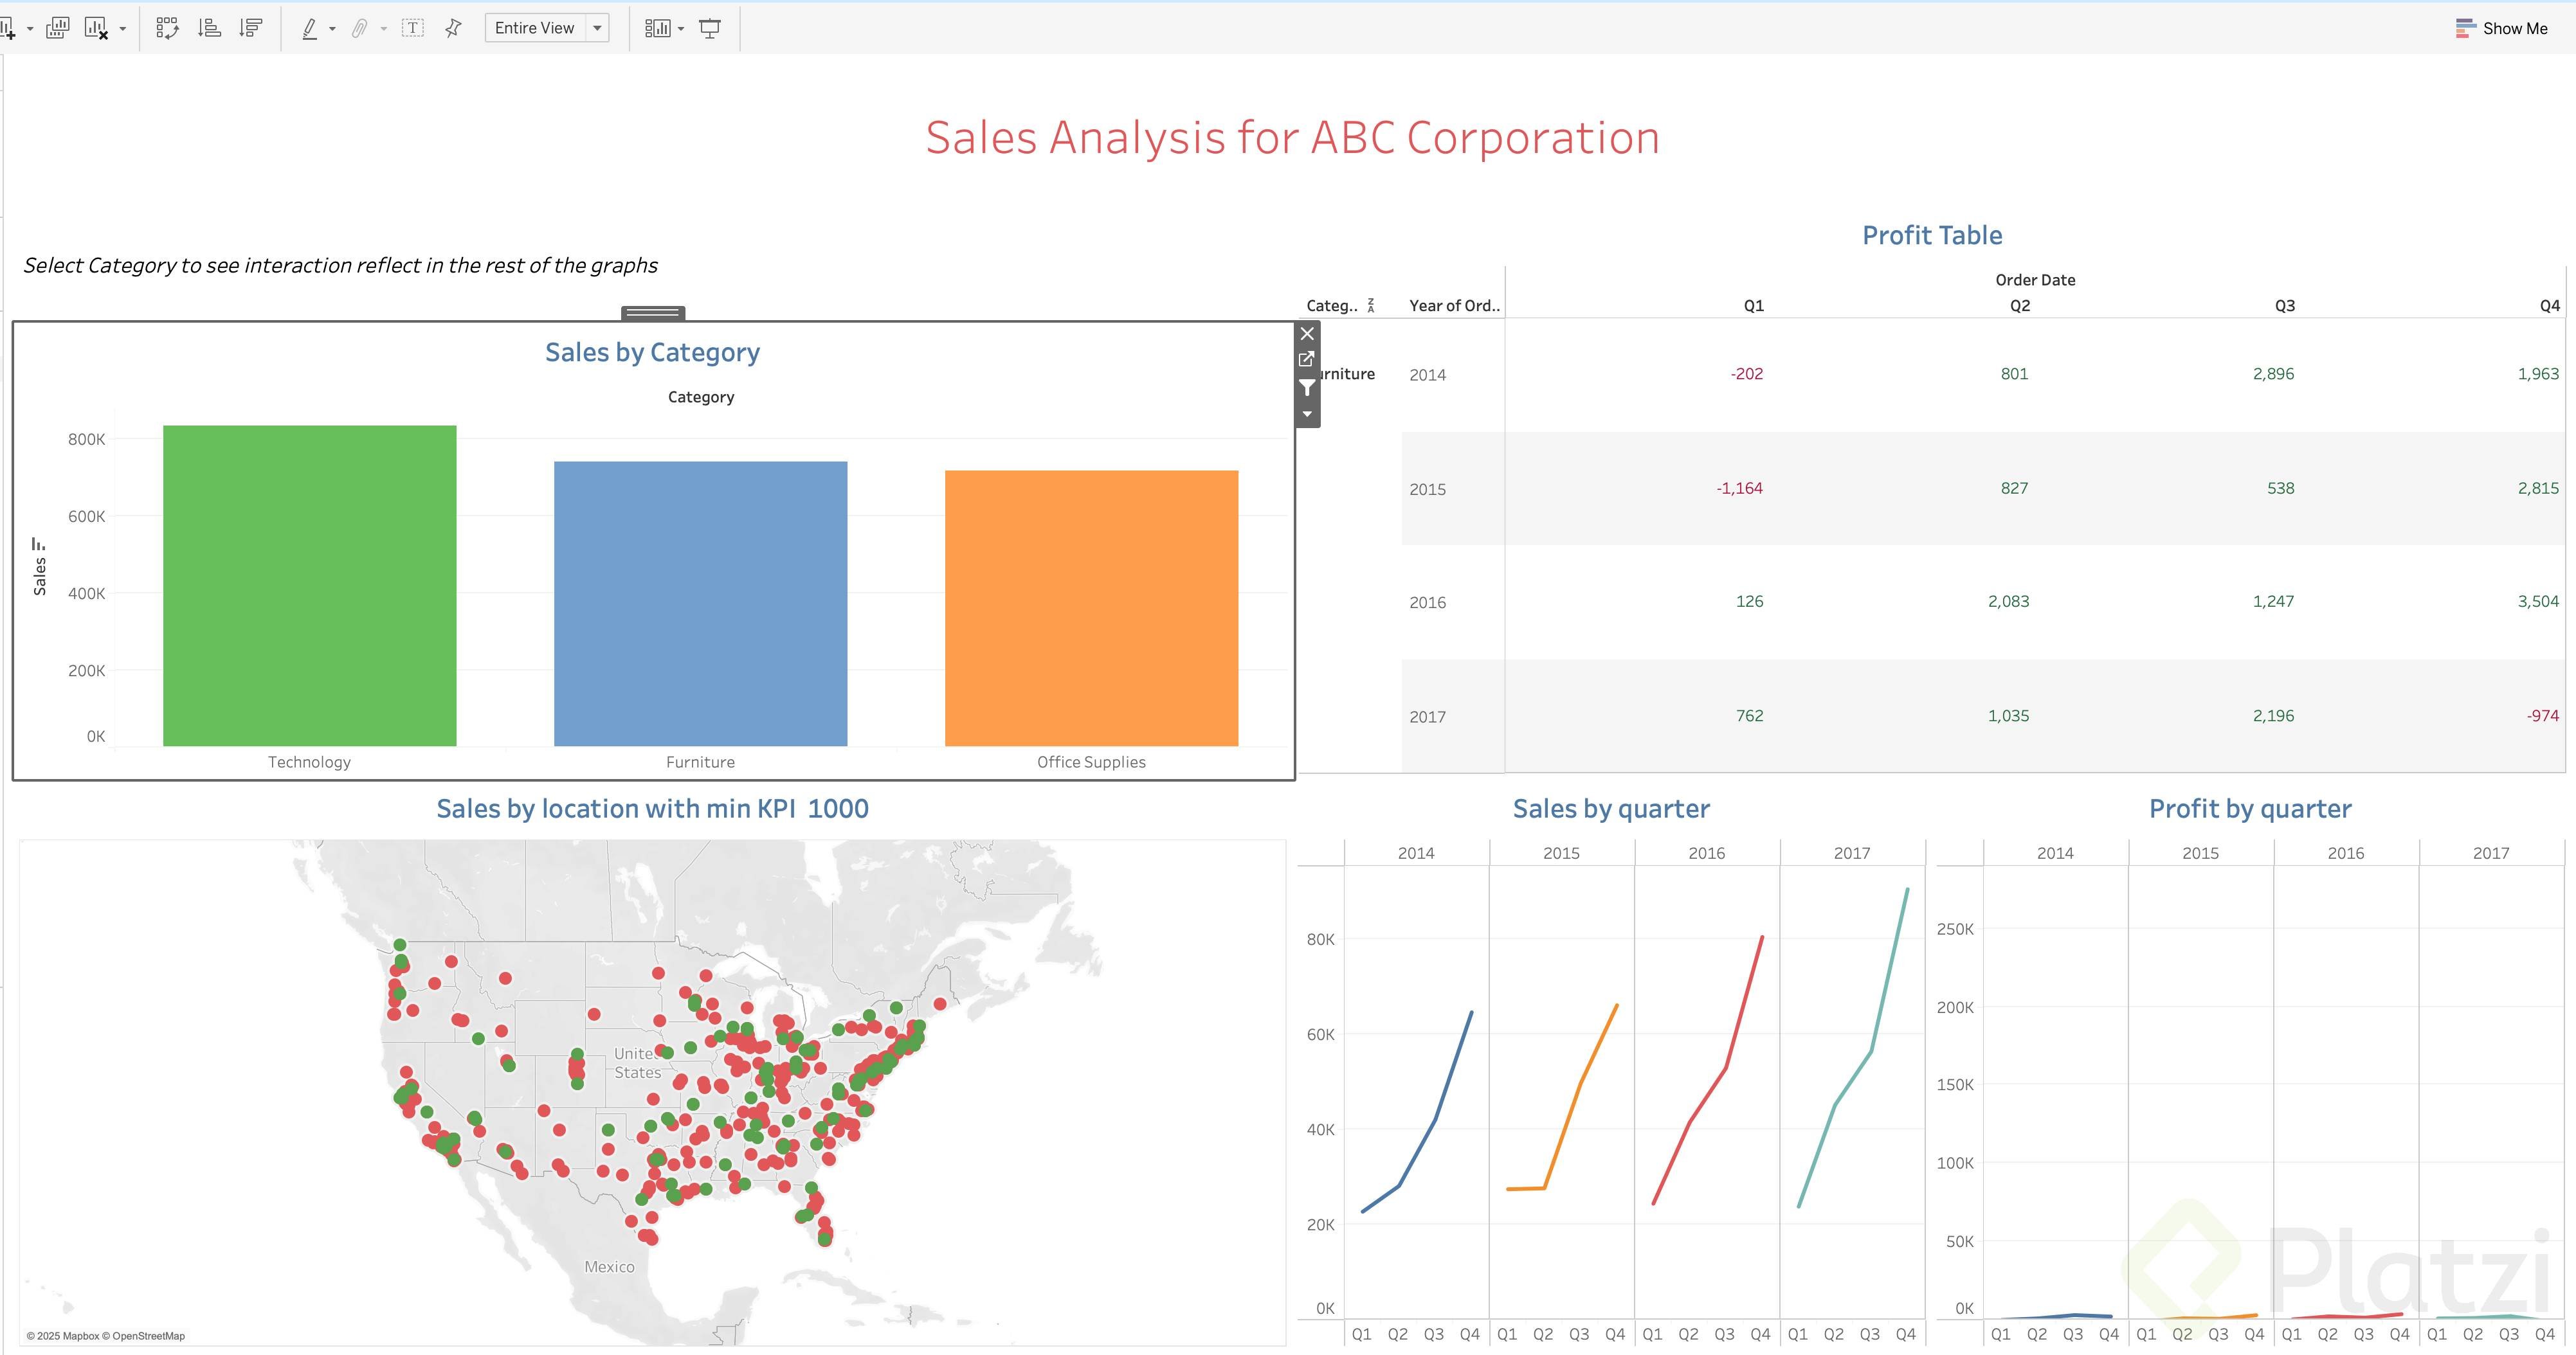Click the highlight pen icon
The width and height of the screenshot is (2576, 1355).
[x=310, y=28]
